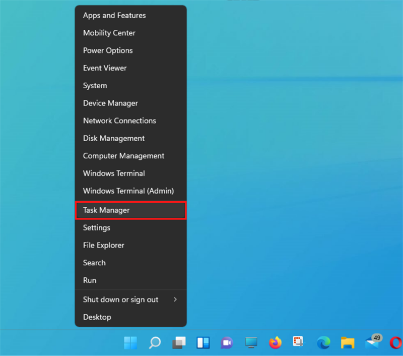Open Widgets icon on taskbar
Screen dimensions: 403x356
[203, 342]
